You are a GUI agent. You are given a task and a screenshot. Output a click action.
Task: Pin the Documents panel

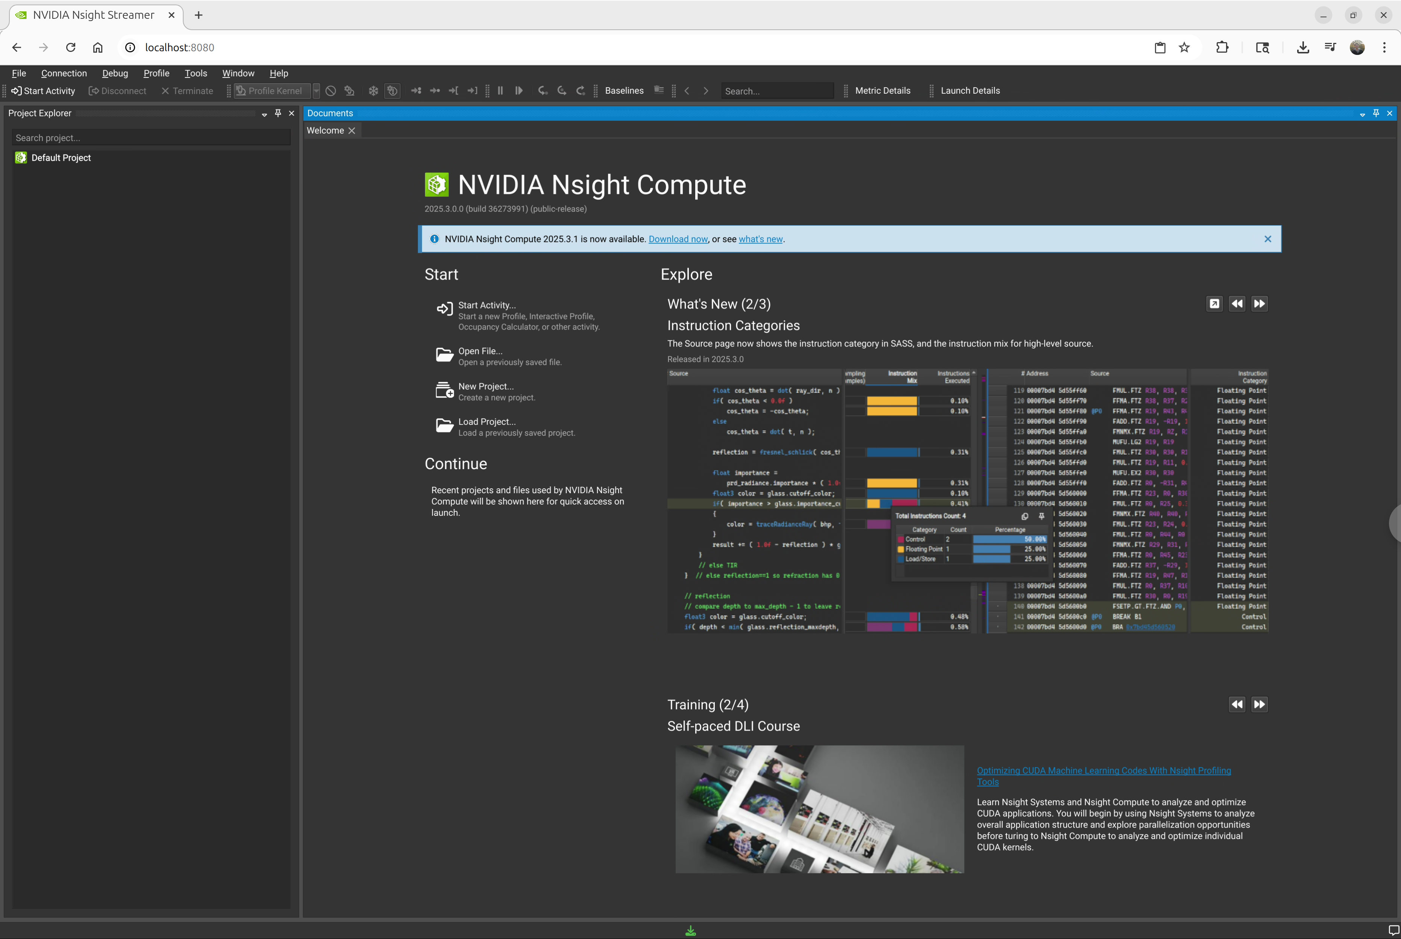[x=1376, y=112]
